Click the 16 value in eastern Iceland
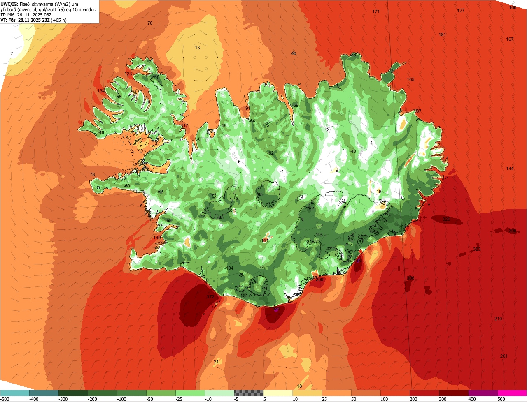The height and width of the screenshot is (402, 527). (379, 192)
